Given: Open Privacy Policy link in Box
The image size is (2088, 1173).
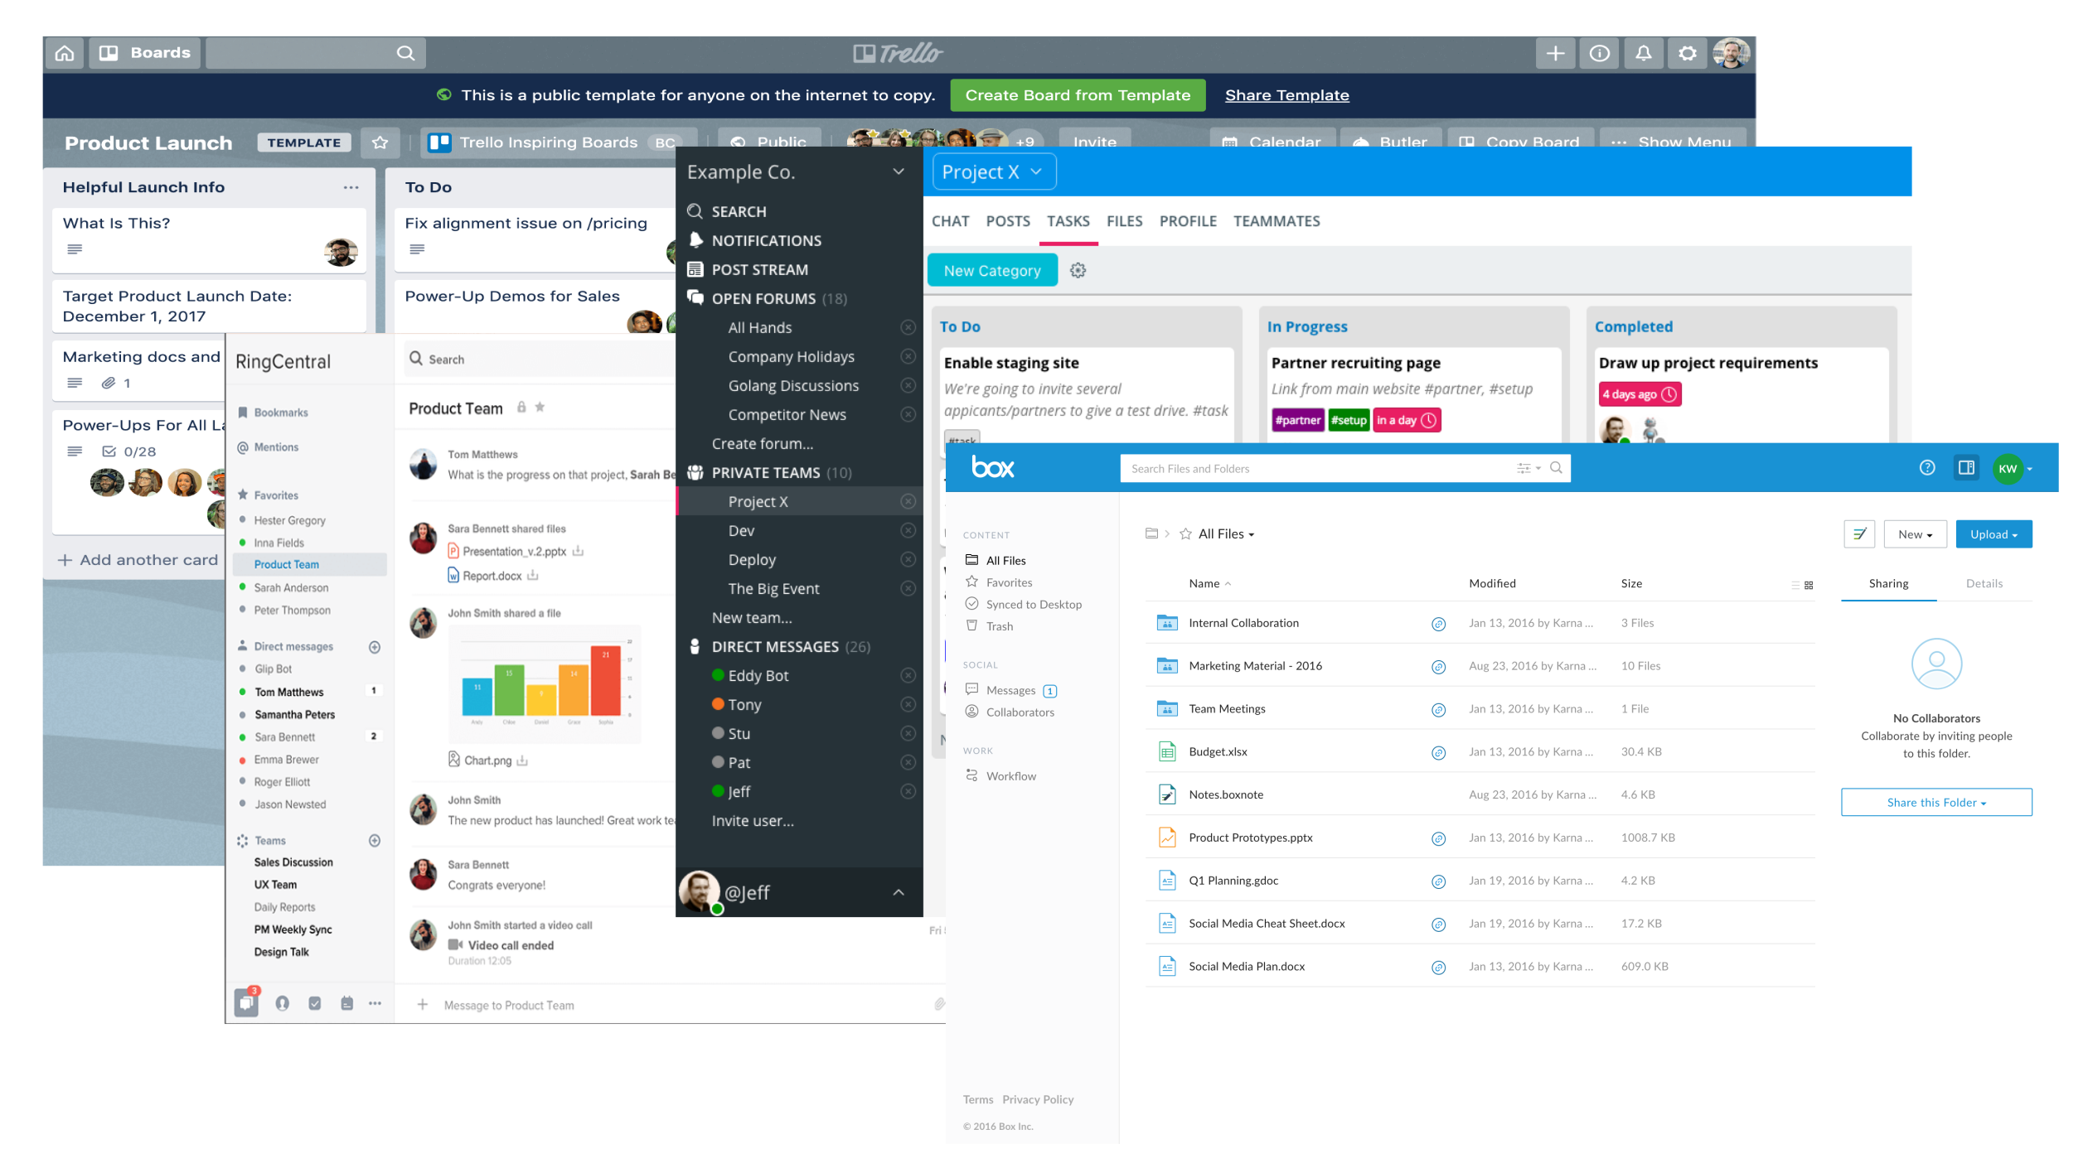Looking at the screenshot, I should click(x=1037, y=1099).
